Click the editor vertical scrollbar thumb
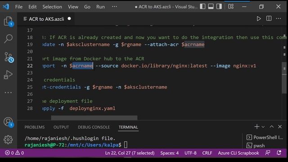The height and width of the screenshot is (162, 288). 284,78
